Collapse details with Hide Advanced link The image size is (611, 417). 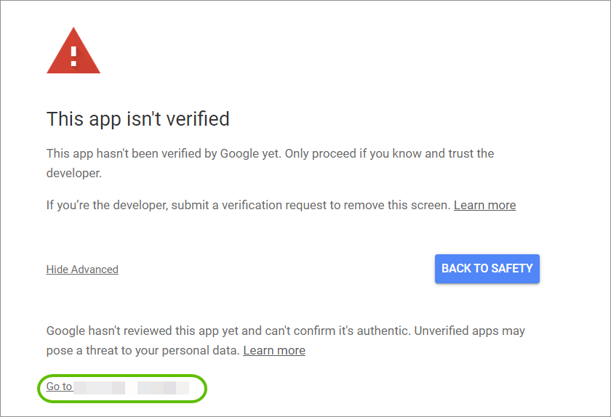82,270
